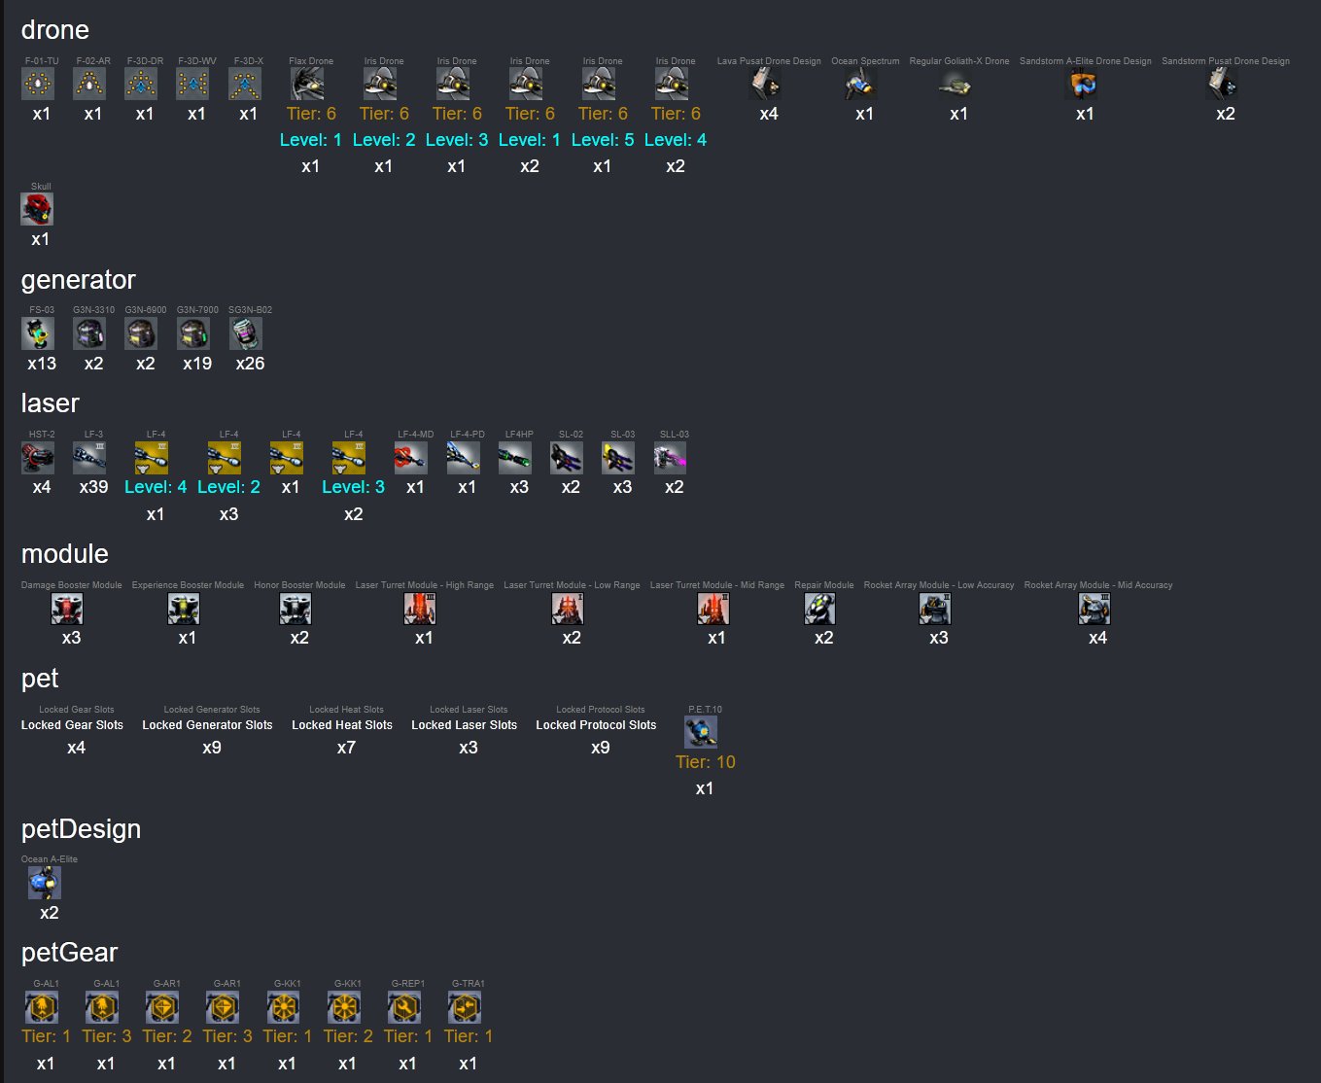Click the Skull drone icon
Screen dimensions: 1321x1083
pyautogui.click(x=37, y=209)
